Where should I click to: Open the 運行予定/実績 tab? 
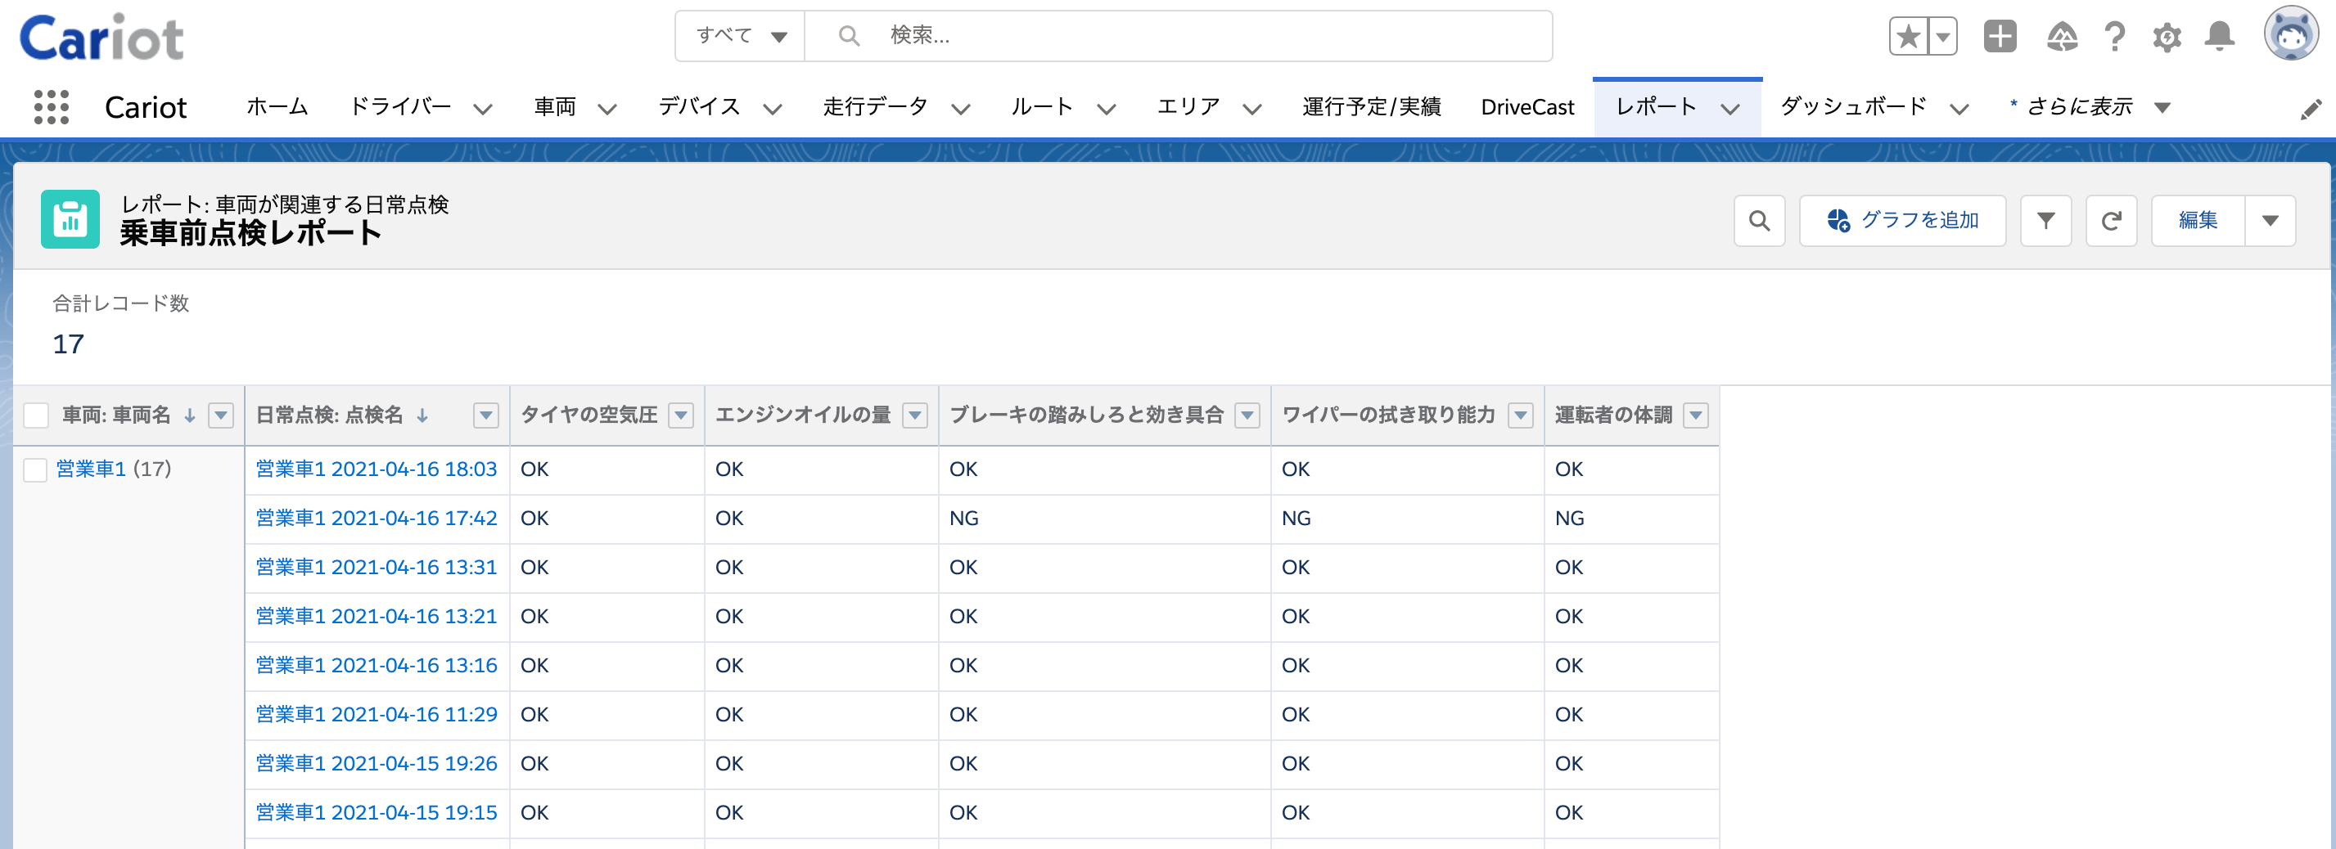1371,107
